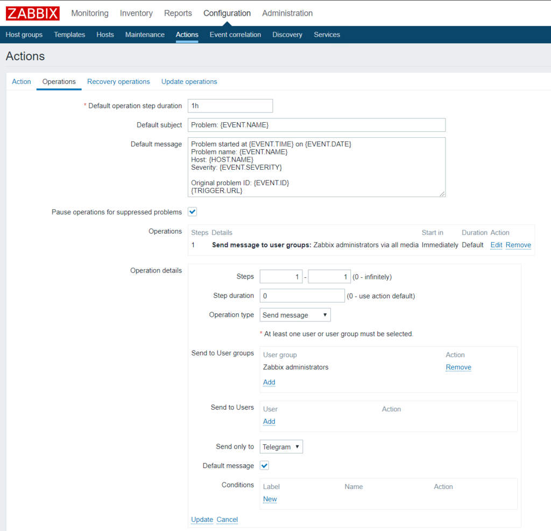Image resolution: width=551 pixels, height=531 pixels.
Task: Open the Operation type dropdown
Action: click(295, 315)
